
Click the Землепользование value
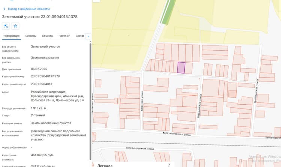click(x=45, y=58)
